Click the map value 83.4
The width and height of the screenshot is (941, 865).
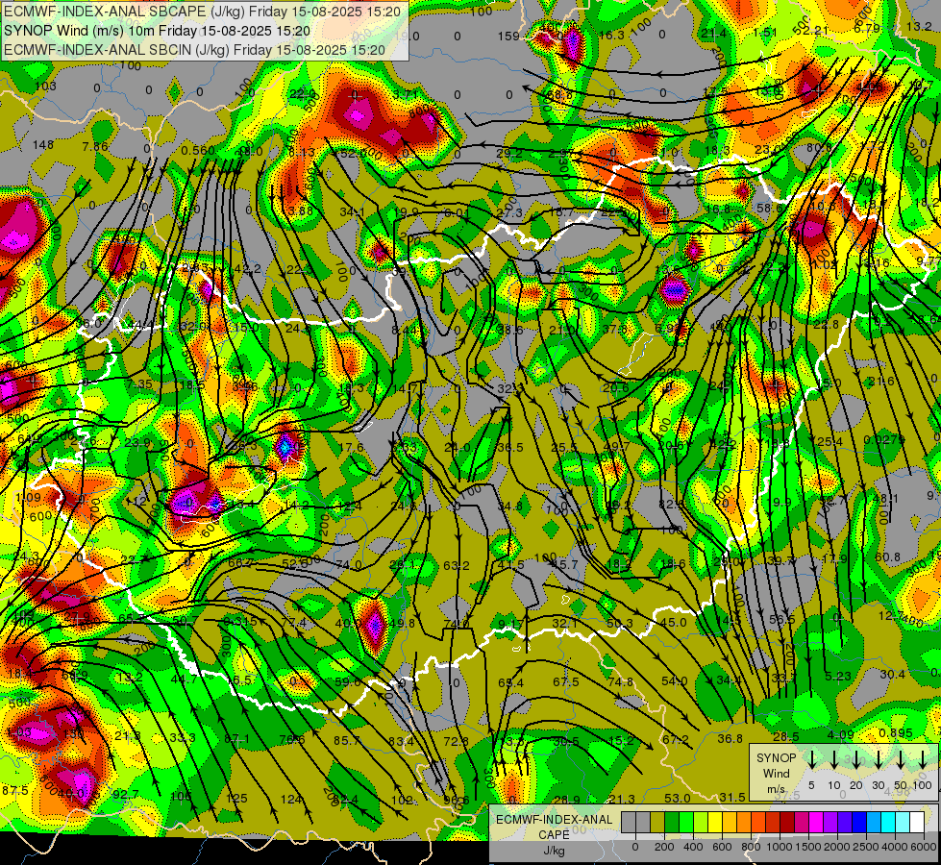point(401,741)
